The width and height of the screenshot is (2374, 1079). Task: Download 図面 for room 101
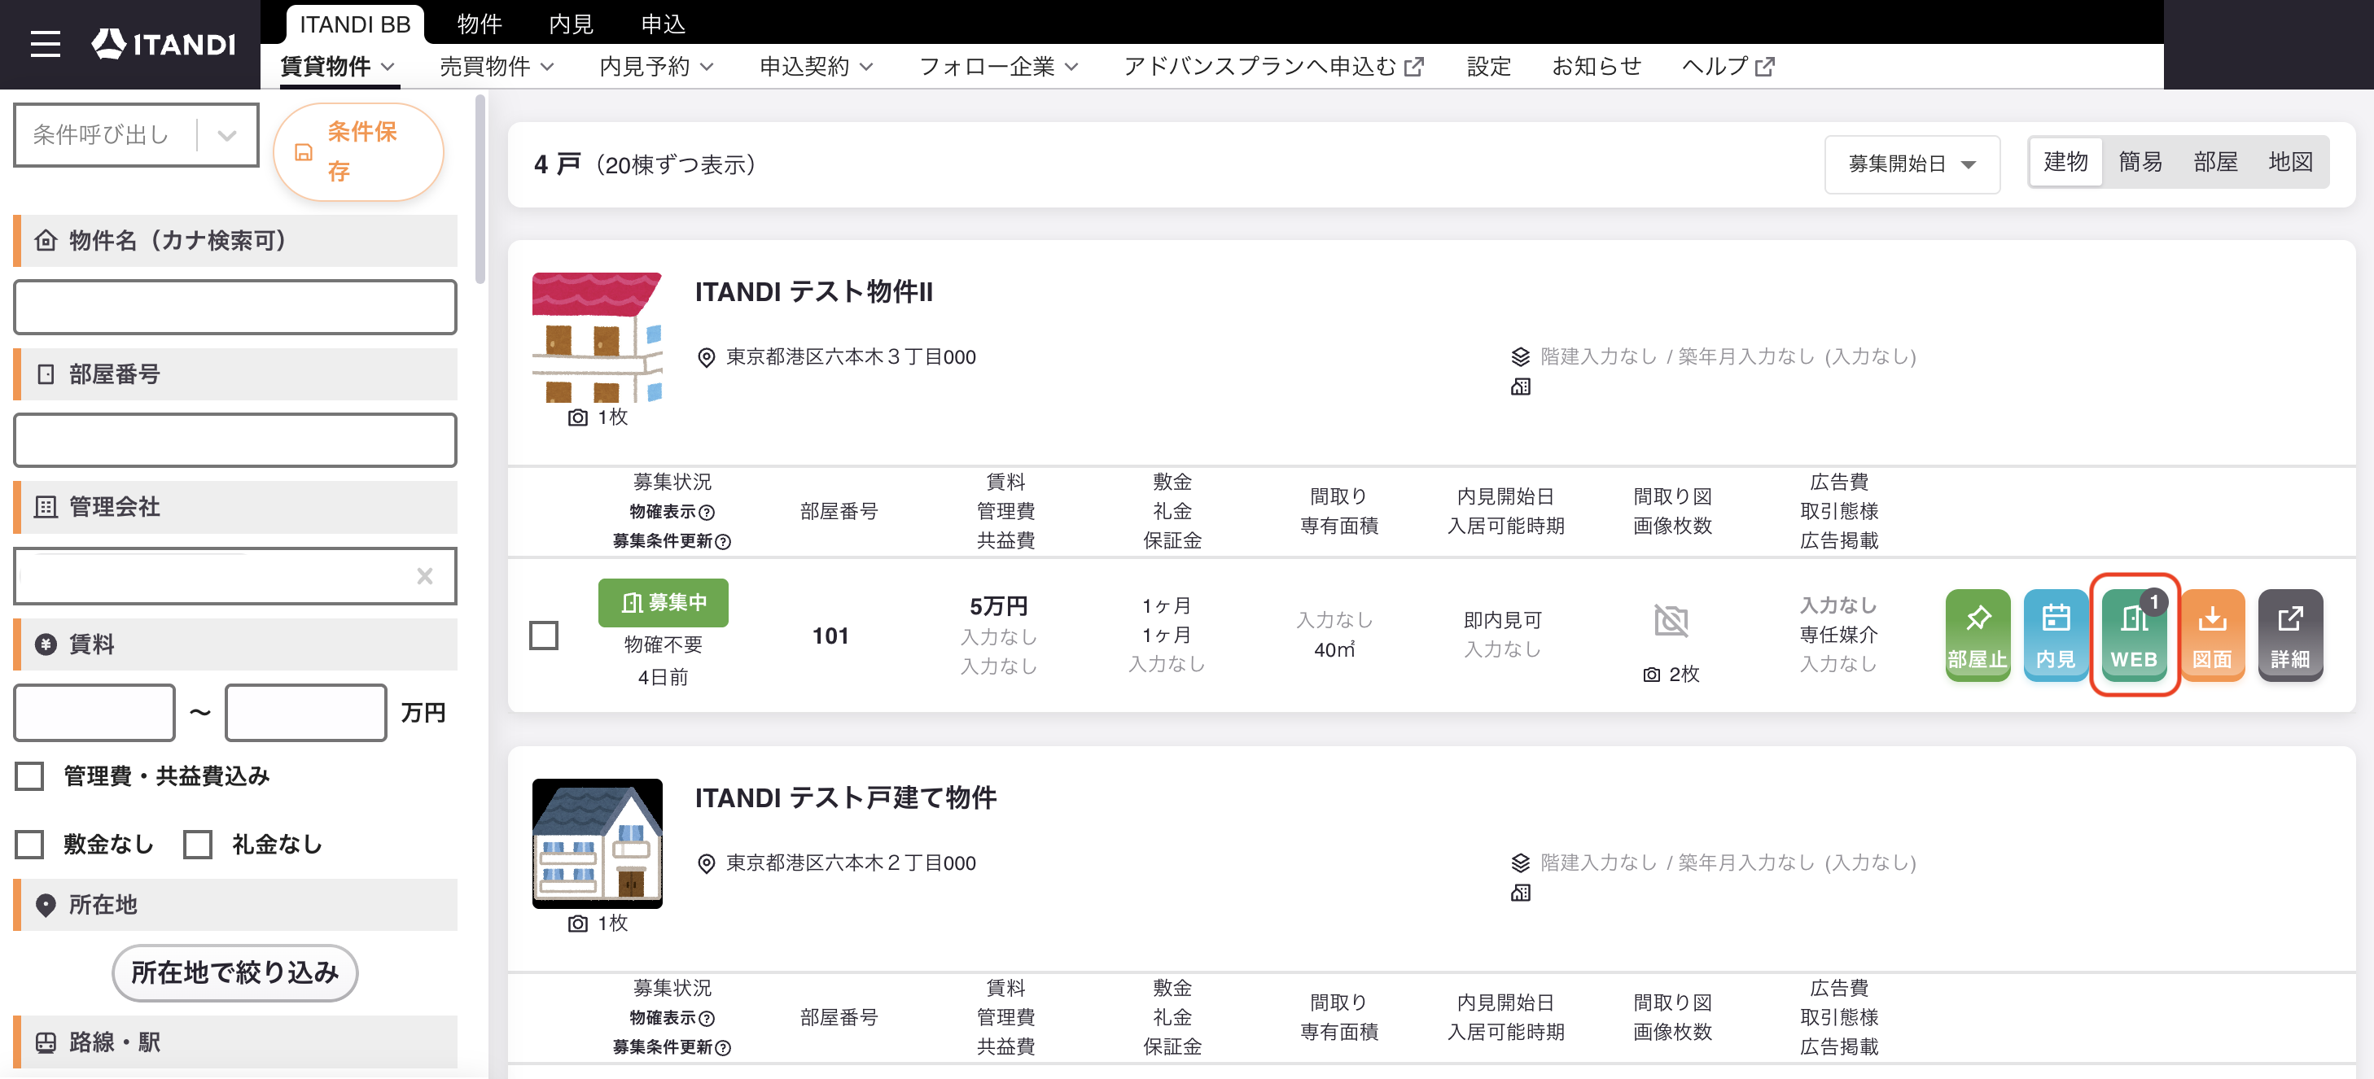point(2212,635)
